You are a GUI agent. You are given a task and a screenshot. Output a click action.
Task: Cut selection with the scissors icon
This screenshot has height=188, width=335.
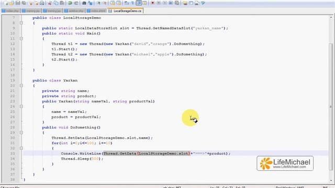coord(50,3)
